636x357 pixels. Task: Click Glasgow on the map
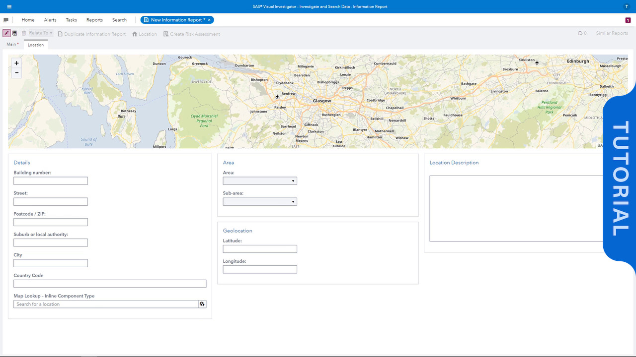[x=321, y=101]
